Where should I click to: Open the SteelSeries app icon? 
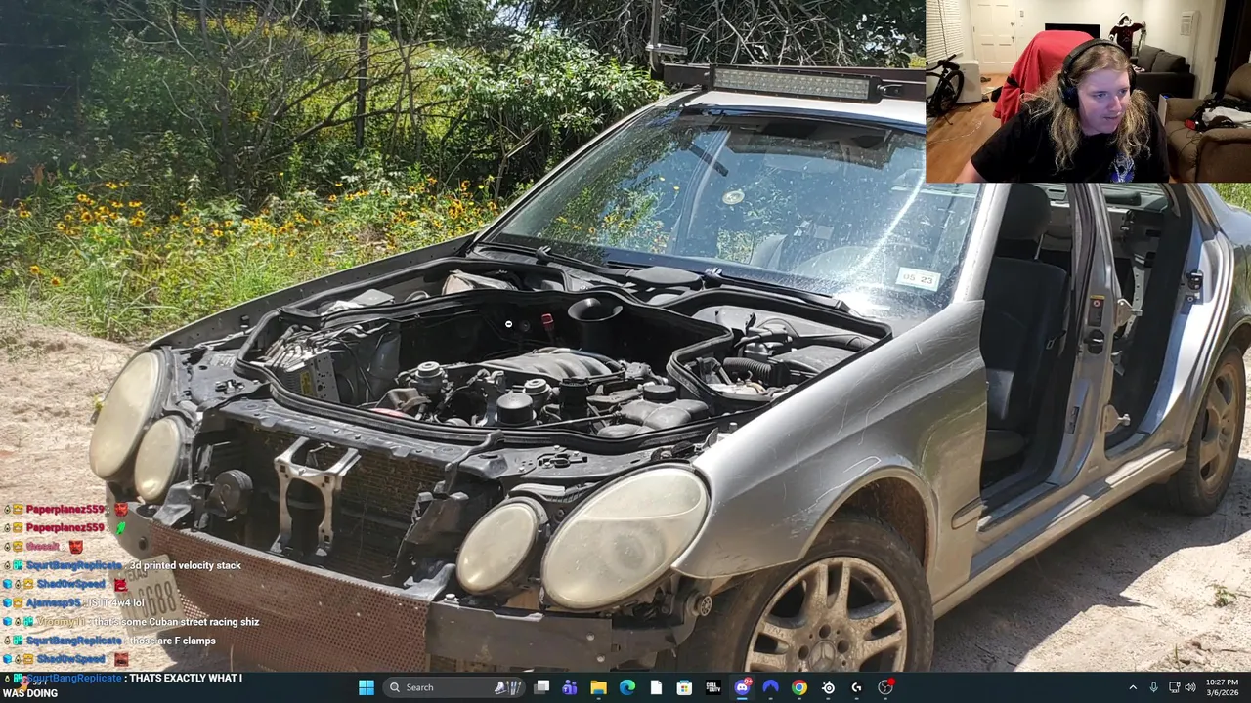pos(828,687)
